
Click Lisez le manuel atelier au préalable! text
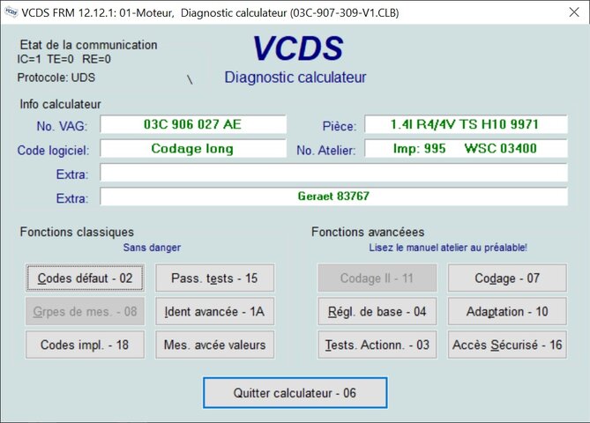[x=448, y=248]
